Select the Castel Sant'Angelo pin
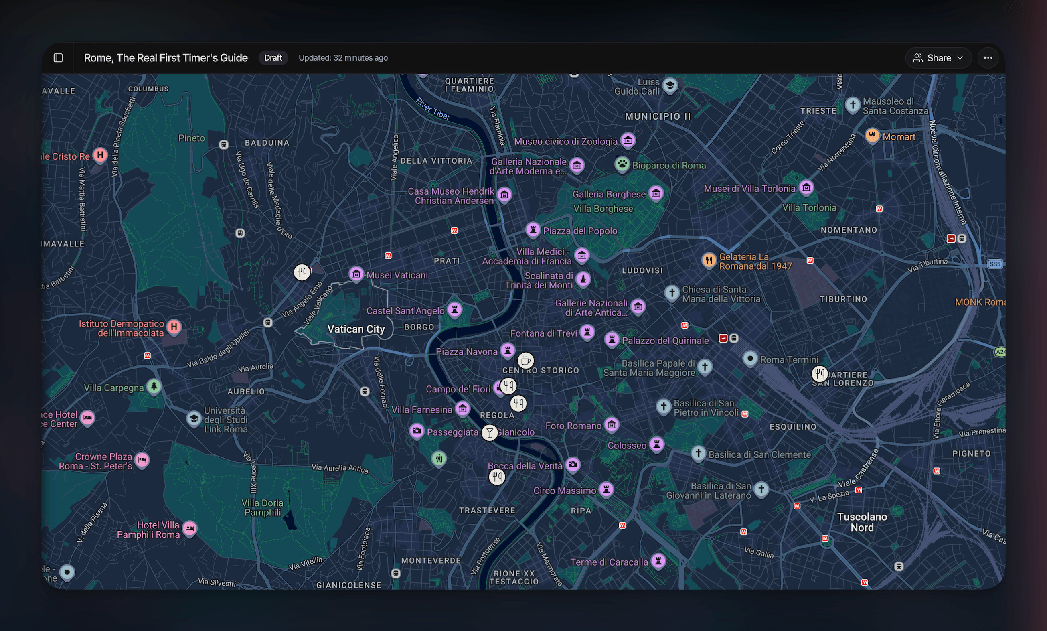Viewport: 1047px width, 631px height. pos(455,310)
